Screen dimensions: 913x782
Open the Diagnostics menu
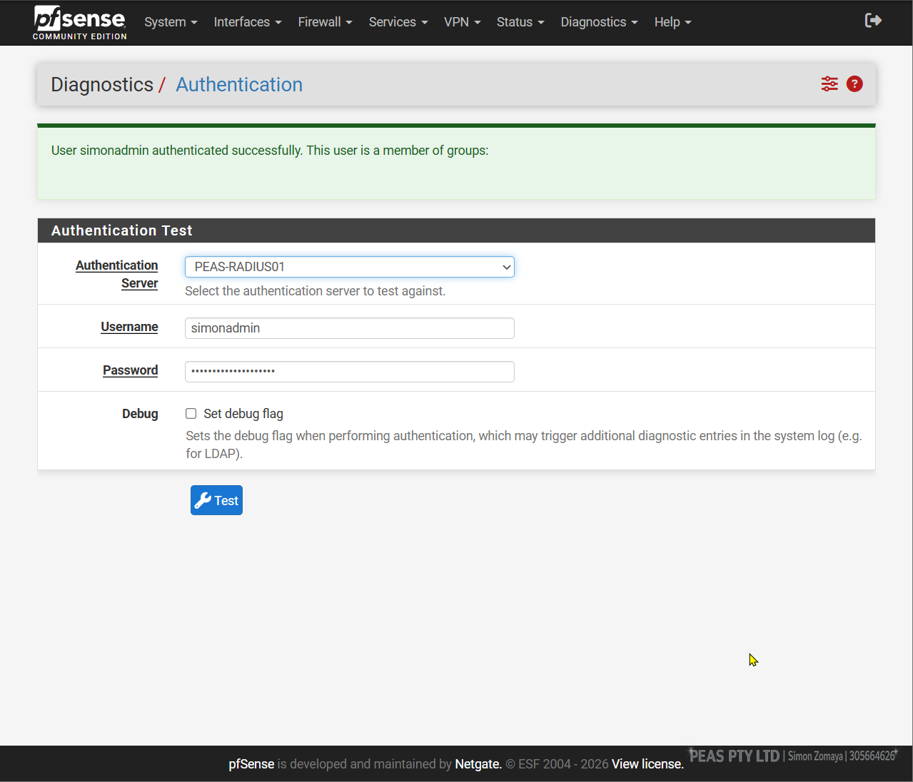pyautogui.click(x=599, y=22)
